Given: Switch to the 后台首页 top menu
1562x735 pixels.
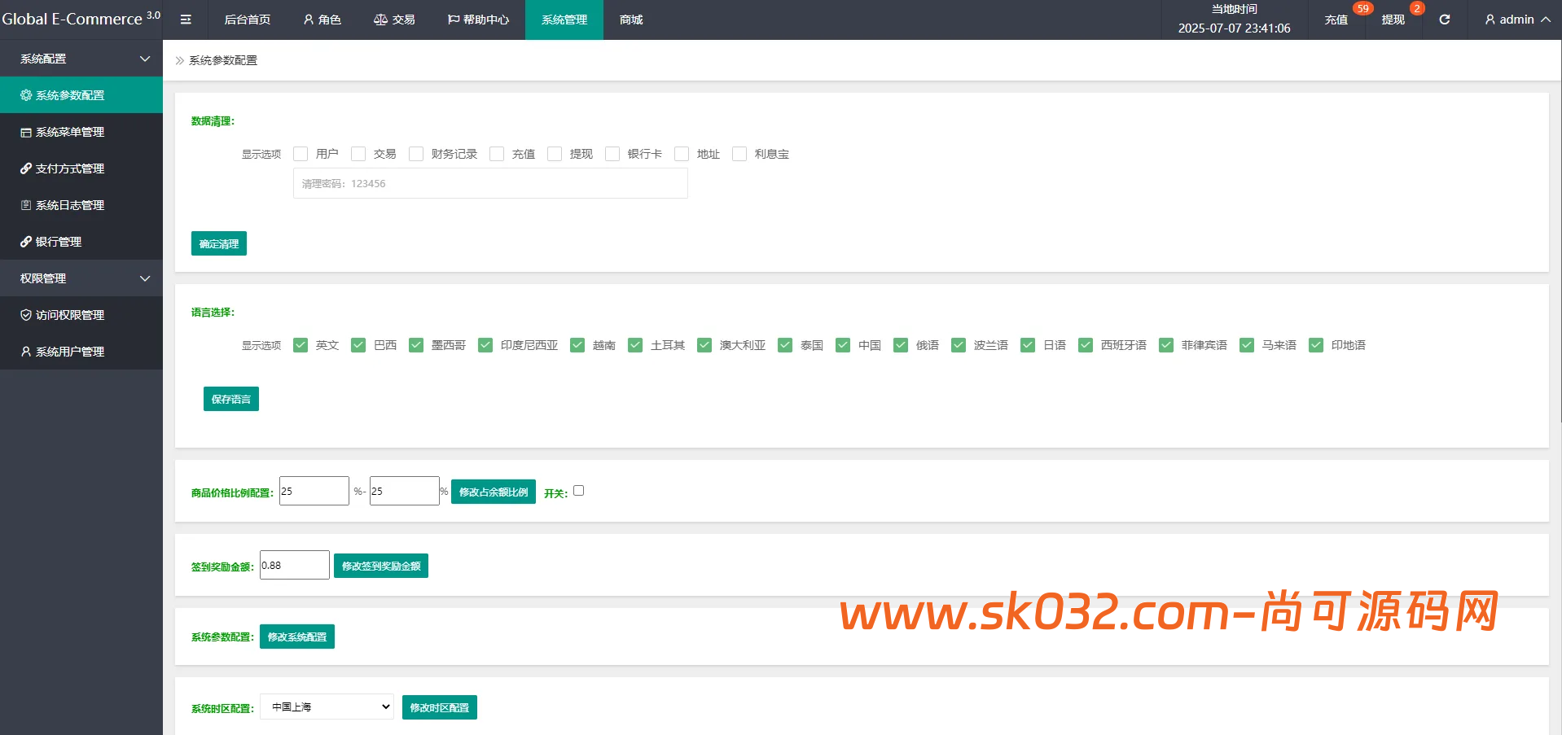Looking at the screenshot, I should (247, 20).
